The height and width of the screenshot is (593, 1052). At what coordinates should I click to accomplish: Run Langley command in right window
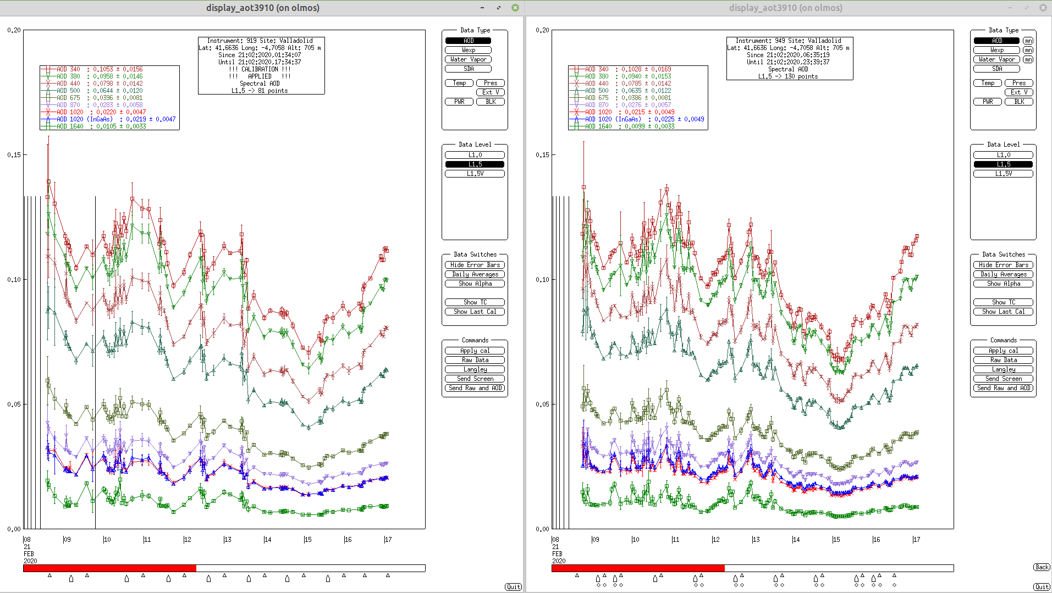1003,369
